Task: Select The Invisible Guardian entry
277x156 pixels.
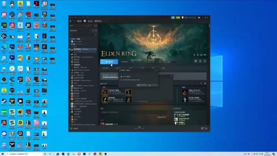Action: [84, 124]
